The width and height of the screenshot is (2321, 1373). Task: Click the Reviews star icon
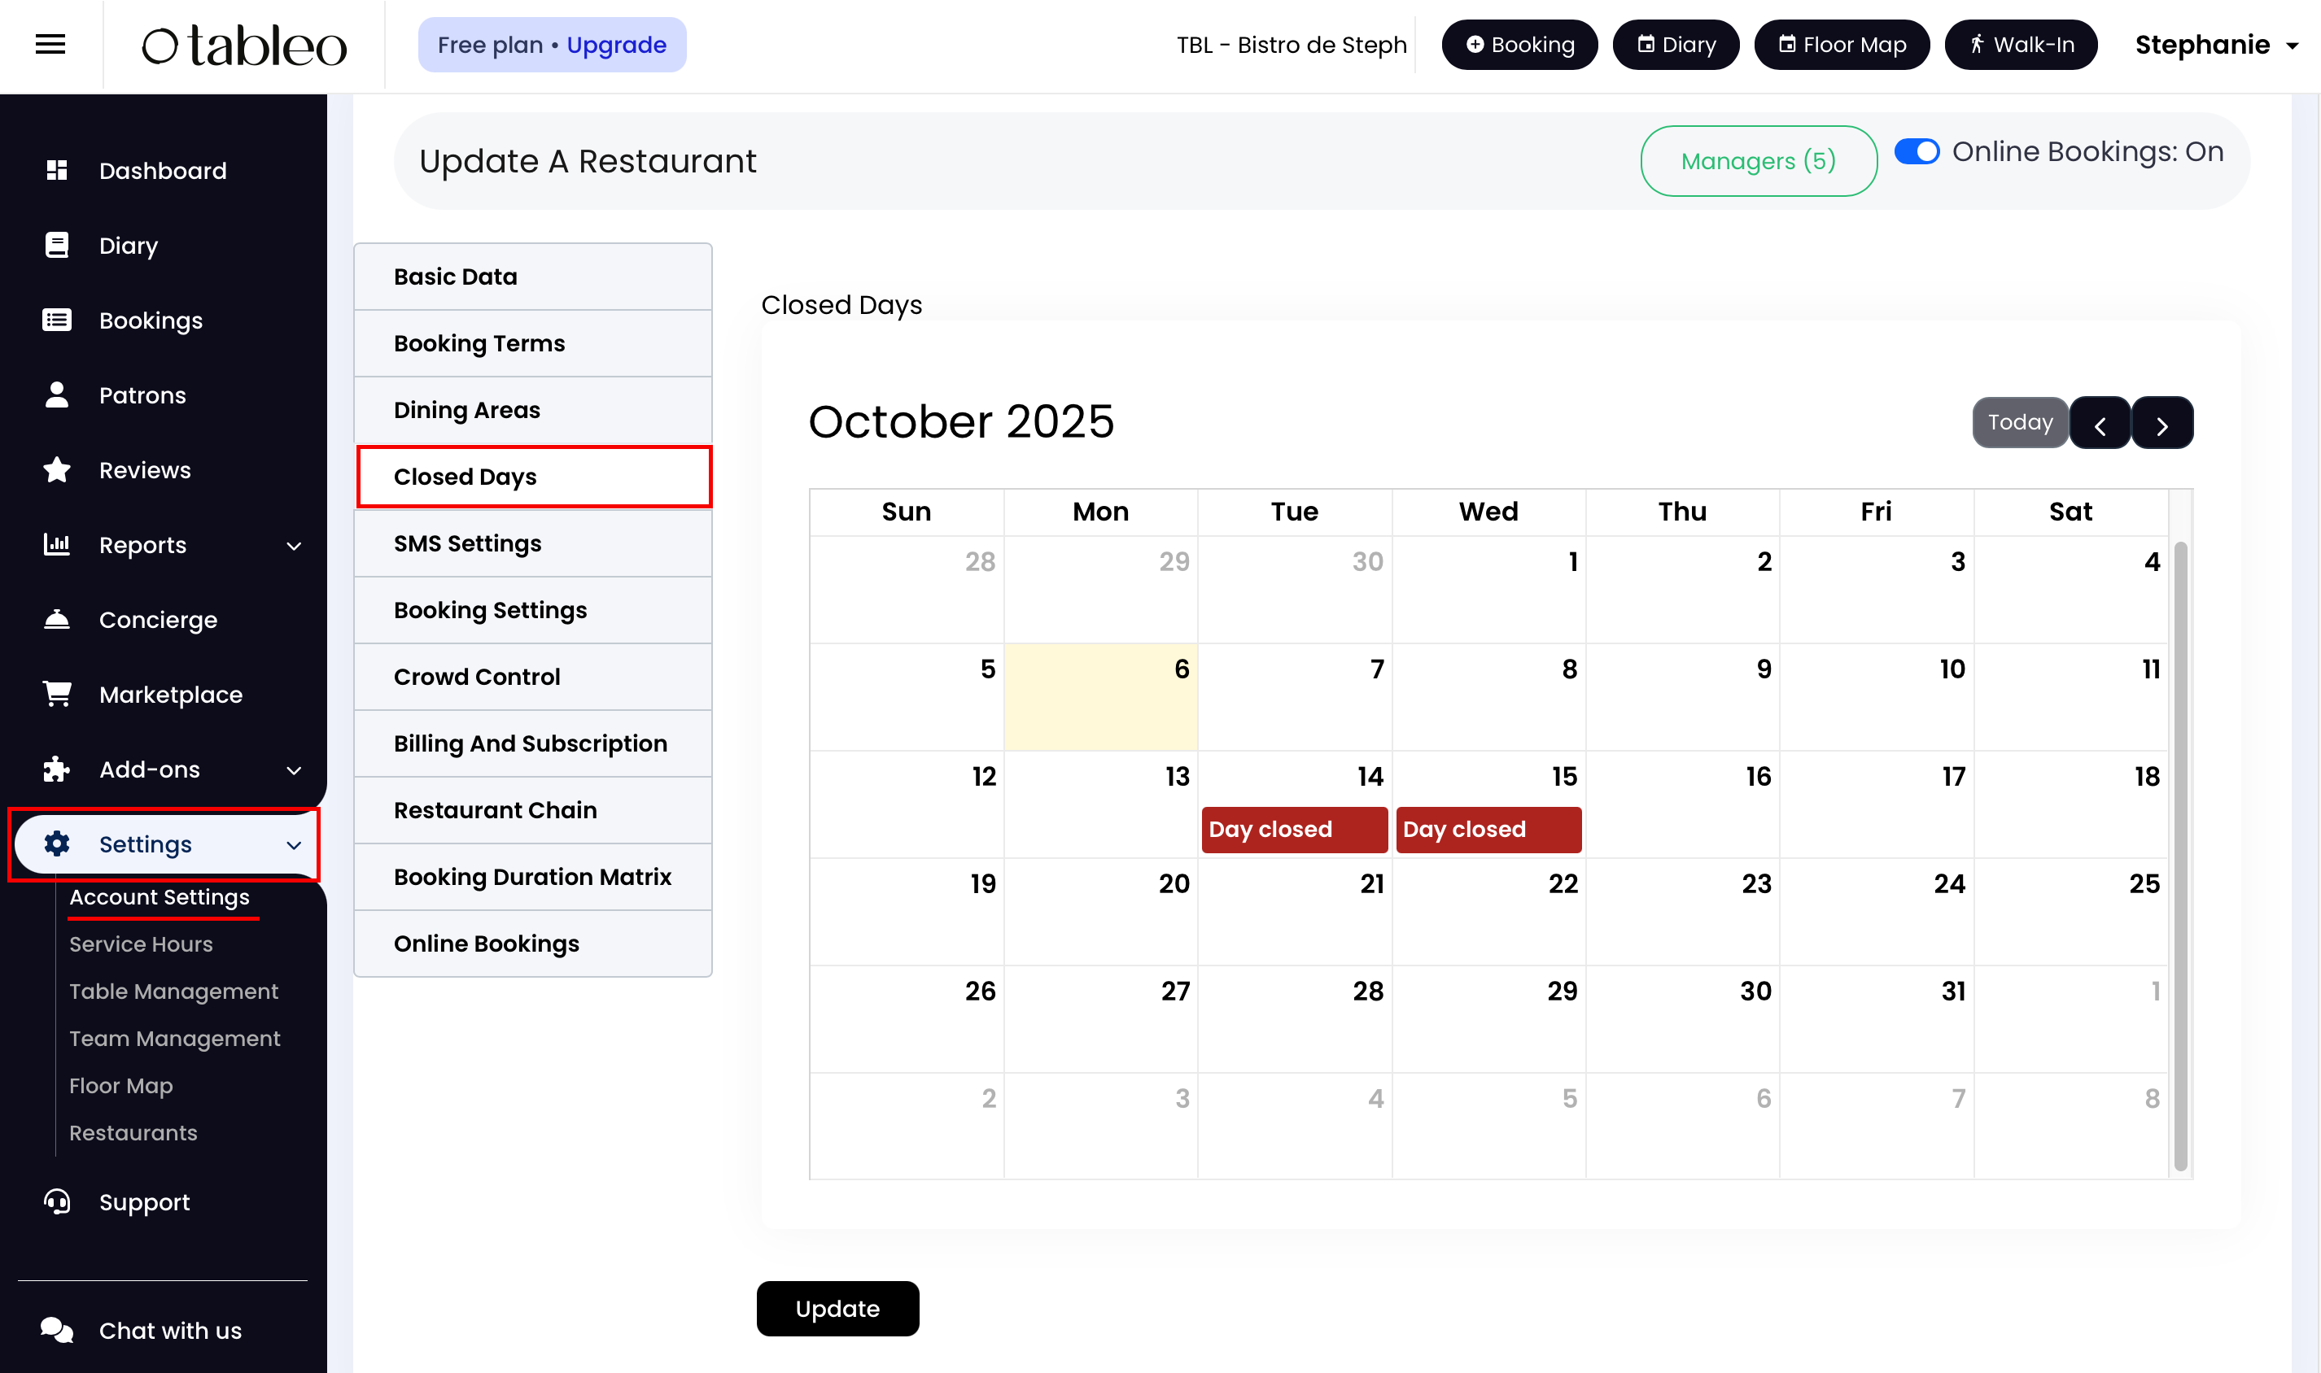point(56,470)
